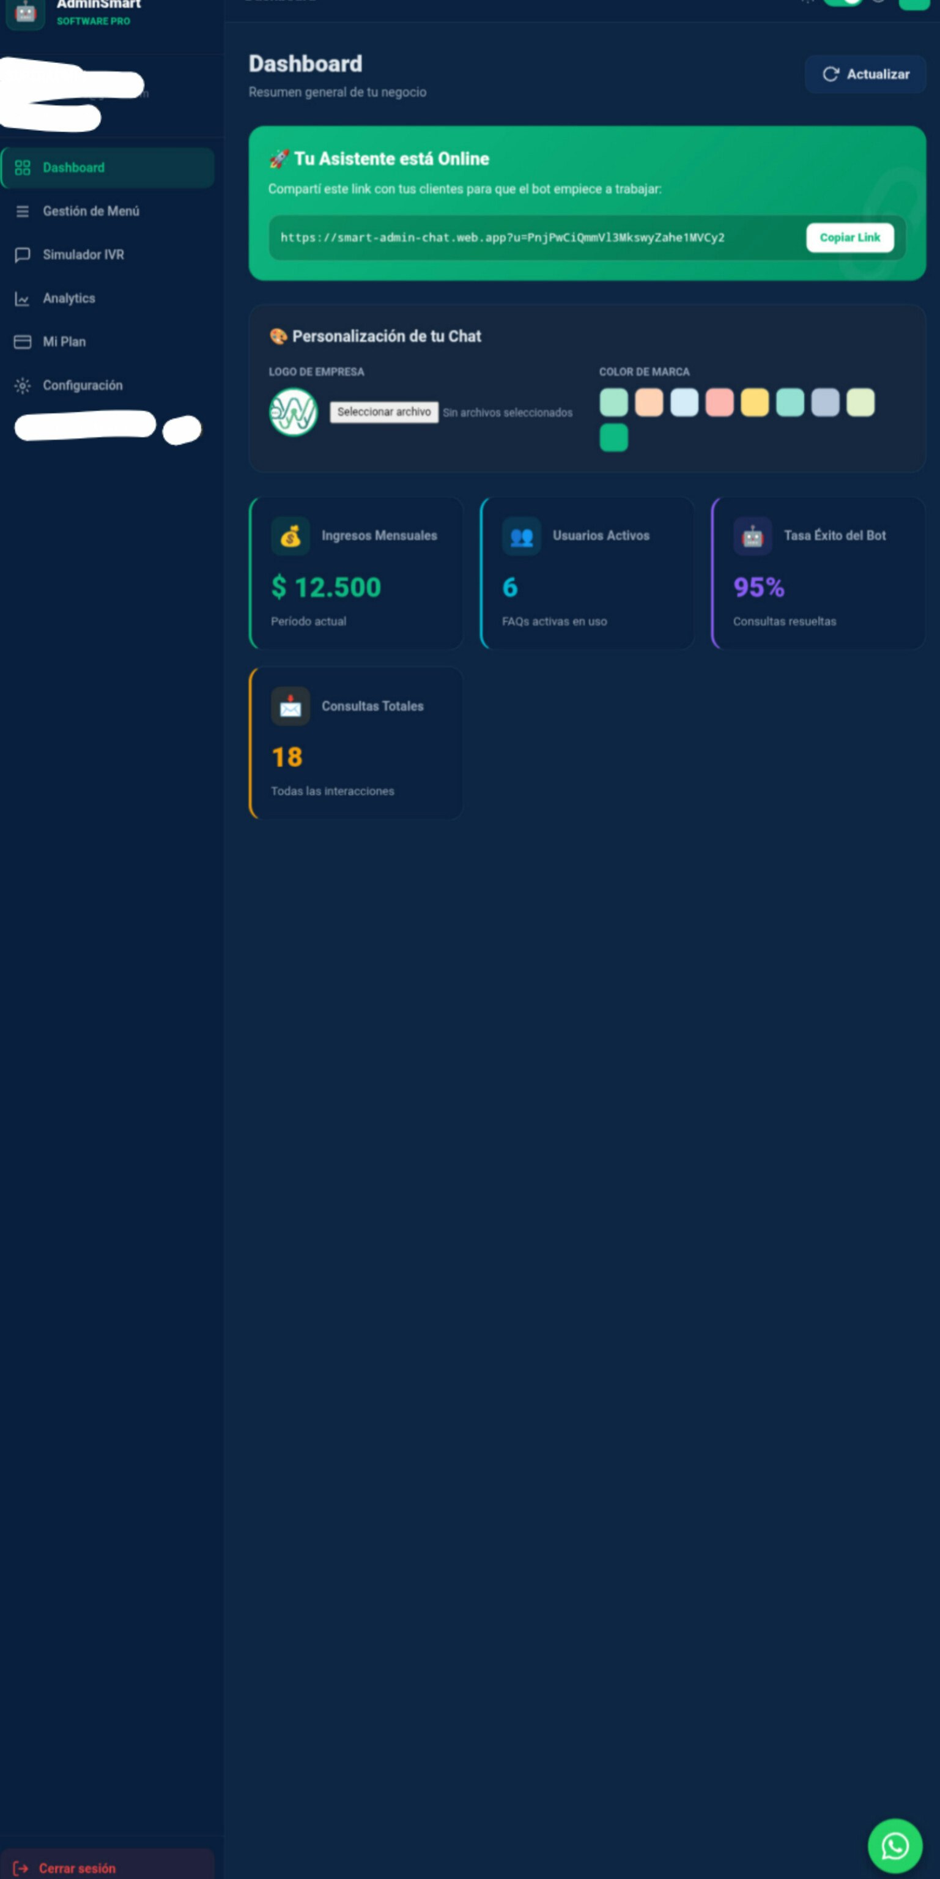
Task: Click the "COLOR DE MARCA" label
Action: (644, 372)
